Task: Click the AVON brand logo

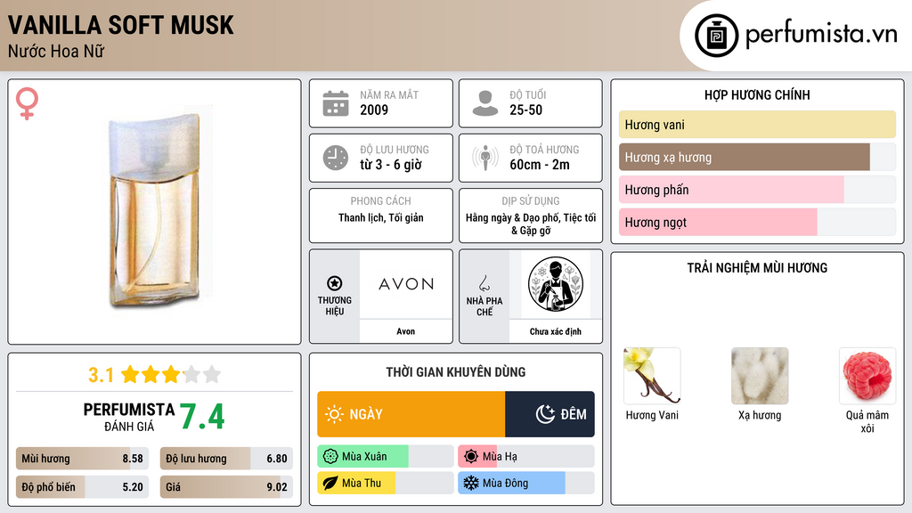Action: tap(406, 284)
